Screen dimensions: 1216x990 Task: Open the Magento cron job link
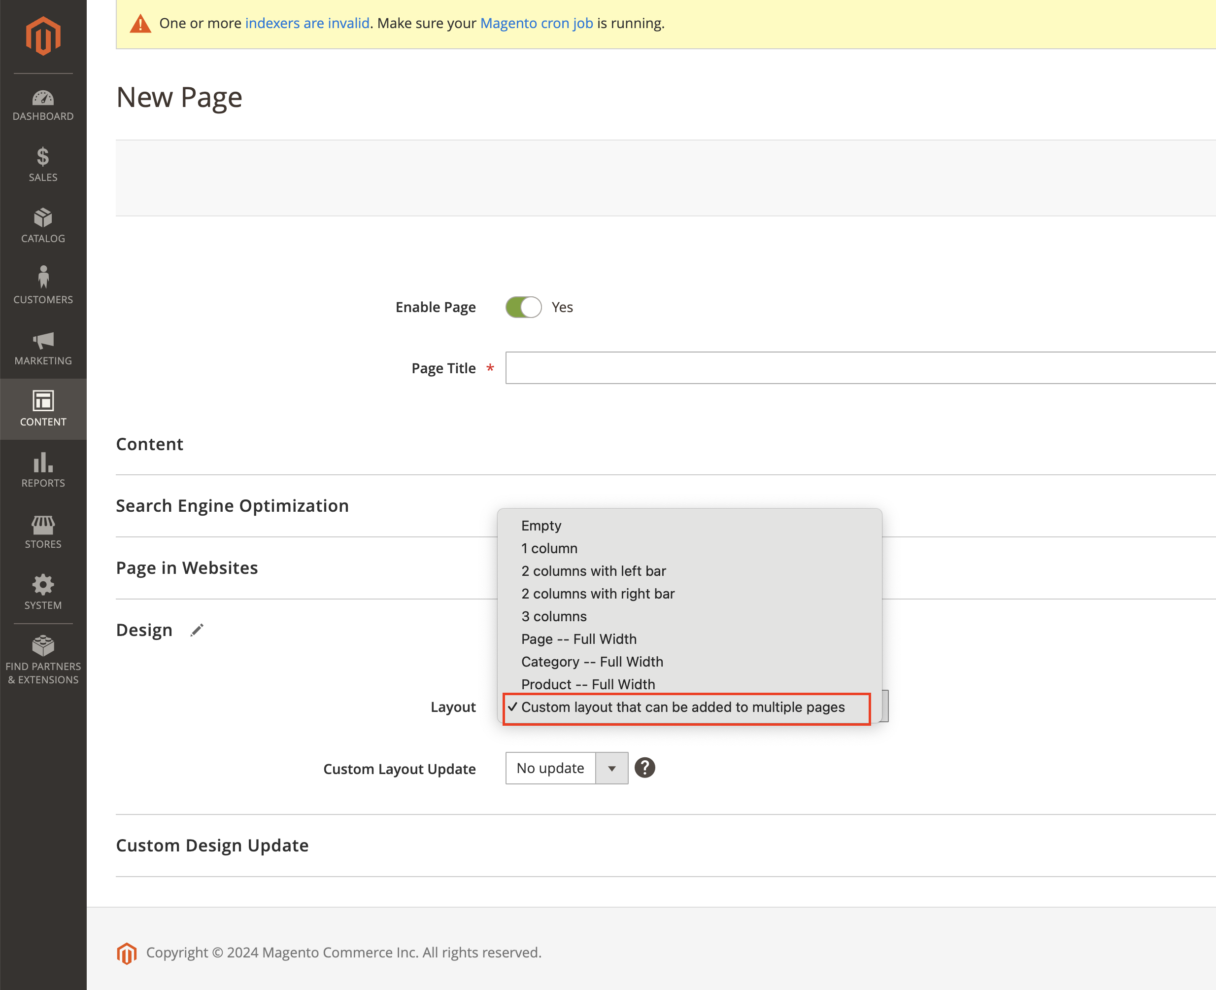[536, 23]
